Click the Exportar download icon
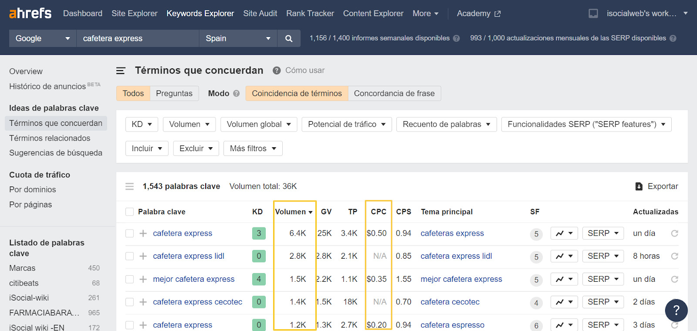This screenshot has width=697, height=331. tap(639, 186)
